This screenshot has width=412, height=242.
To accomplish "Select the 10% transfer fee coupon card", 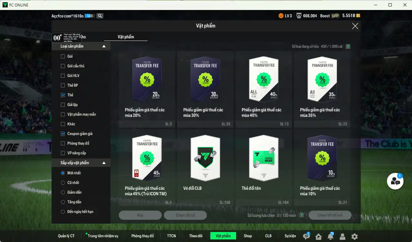I will coord(322,168).
